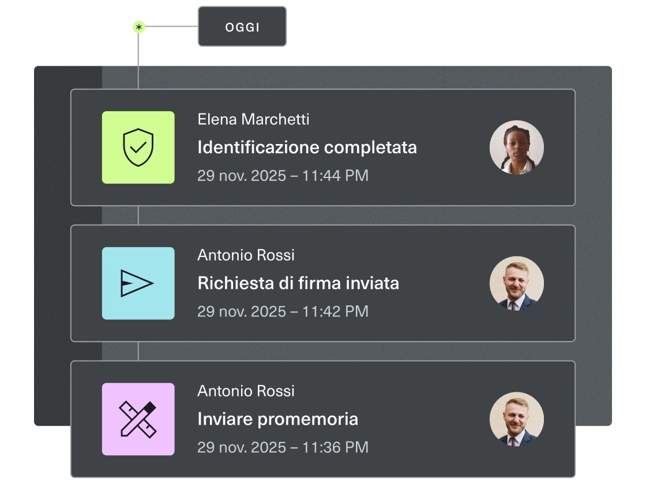Click Antonio Rossi name above 'Inviare promemoria'

(246, 391)
